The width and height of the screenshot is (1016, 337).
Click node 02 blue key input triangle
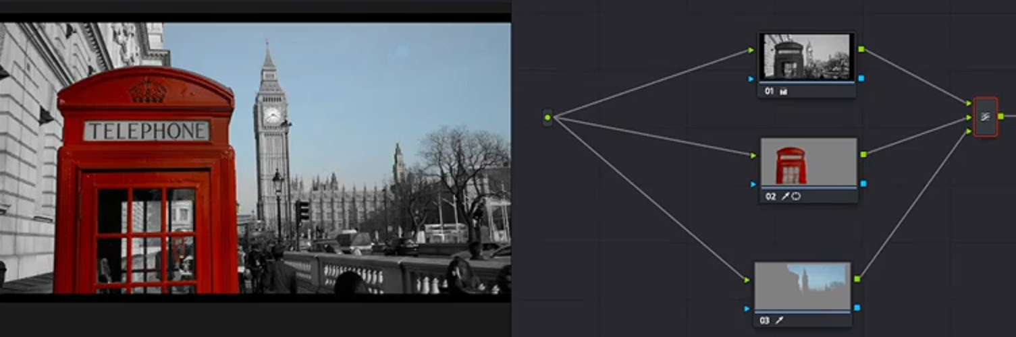pyautogui.click(x=754, y=183)
